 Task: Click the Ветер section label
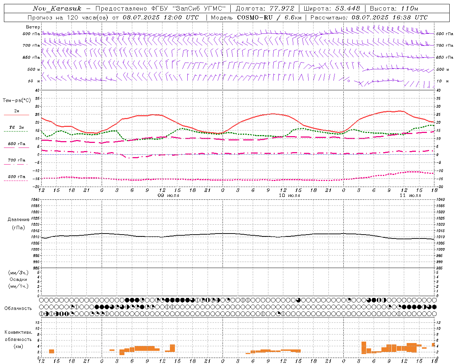tap(33, 27)
